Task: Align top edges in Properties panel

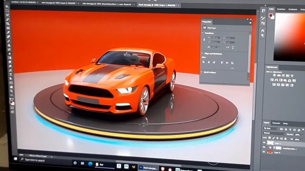Action: pos(222,63)
